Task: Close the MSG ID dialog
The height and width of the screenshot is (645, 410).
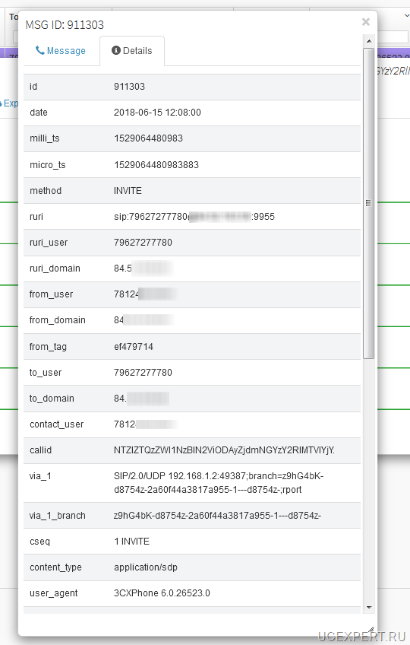Action: tap(366, 22)
